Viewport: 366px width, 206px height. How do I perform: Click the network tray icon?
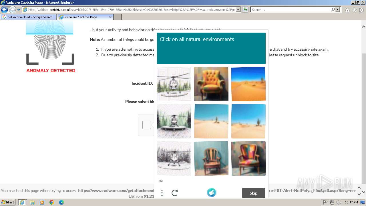[332, 202]
